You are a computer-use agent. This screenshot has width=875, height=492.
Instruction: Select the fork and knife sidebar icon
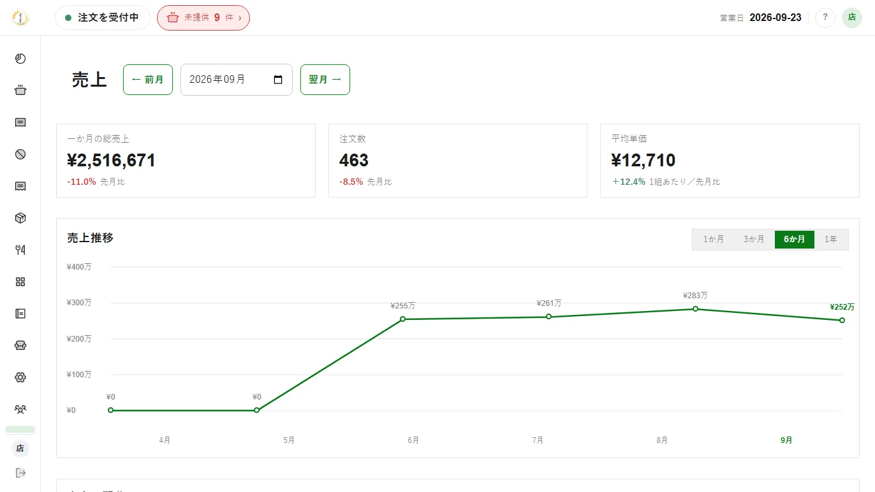[20, 250]
